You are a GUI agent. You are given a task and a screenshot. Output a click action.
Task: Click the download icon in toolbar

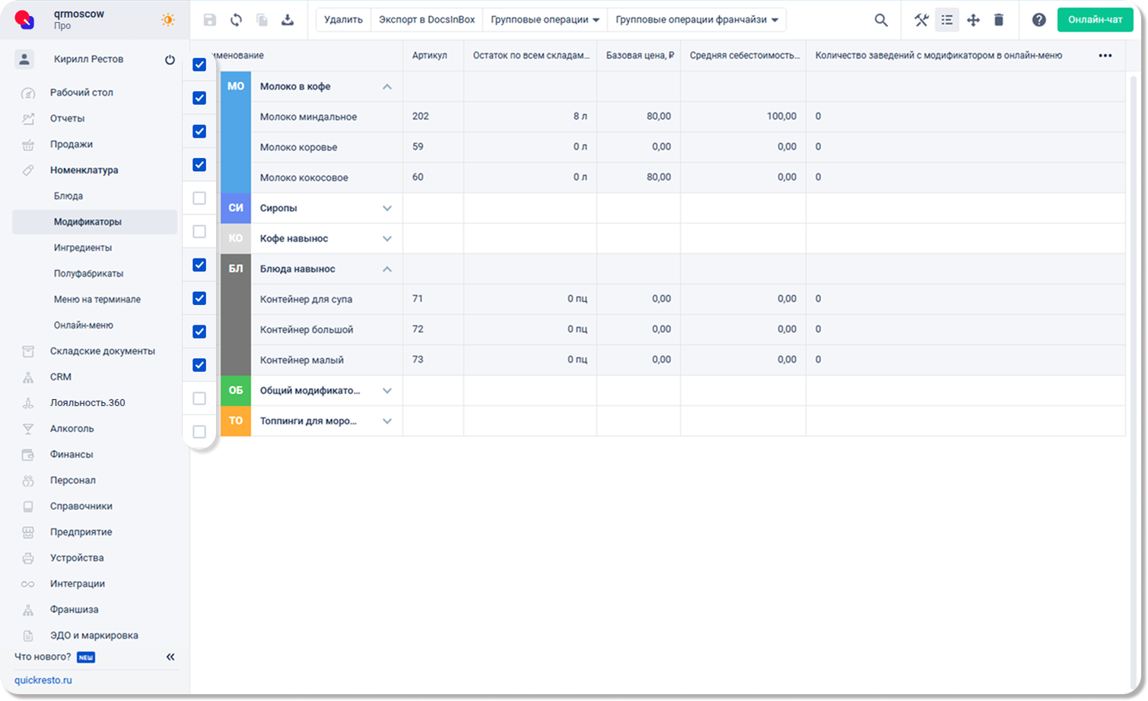tap(288, 20)
